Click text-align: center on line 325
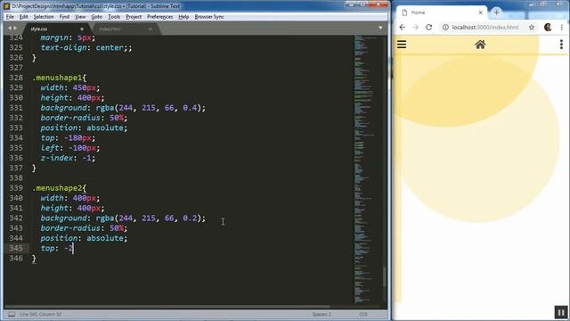Viewport: 570px width, 321px height. [x=86, y=47]
